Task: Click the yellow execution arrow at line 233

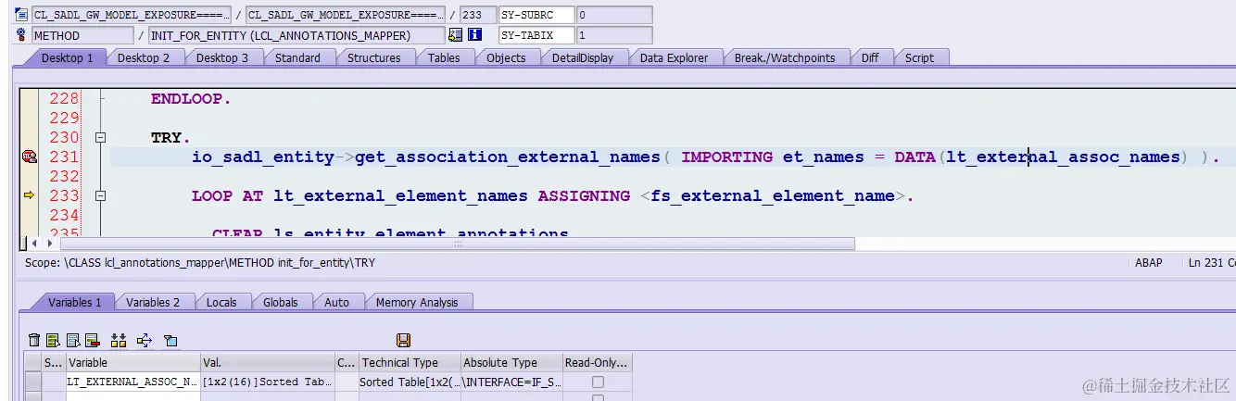Action: click(x=29, y=195)
